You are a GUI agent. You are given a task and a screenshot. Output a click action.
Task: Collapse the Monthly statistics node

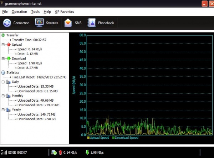coord(3,96)
